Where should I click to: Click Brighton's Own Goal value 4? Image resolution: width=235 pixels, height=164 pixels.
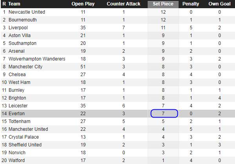[219, 98]
